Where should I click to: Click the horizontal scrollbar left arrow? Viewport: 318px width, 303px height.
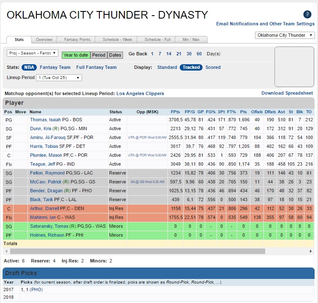tap(6, 251)
